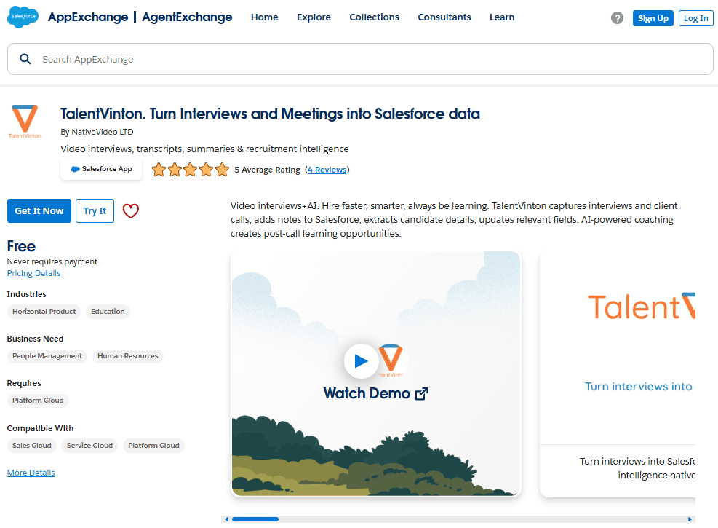Screen dimensions: 718x528
Task: Click the AgentExchange title link
Action: (187, 17)
